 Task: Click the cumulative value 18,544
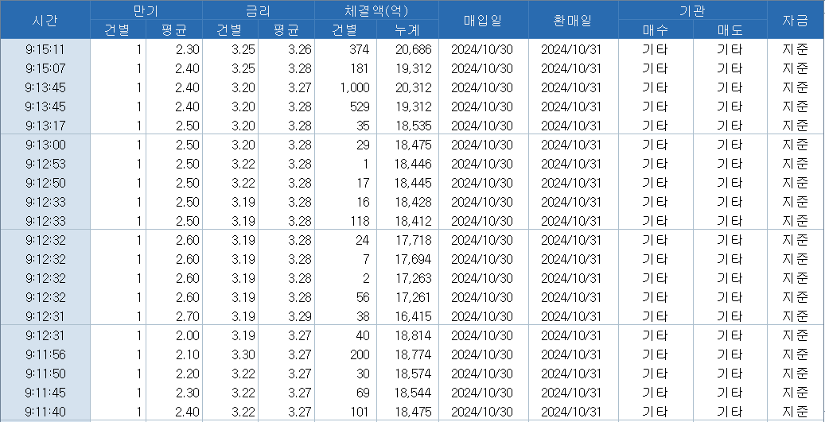coord(413,393)
